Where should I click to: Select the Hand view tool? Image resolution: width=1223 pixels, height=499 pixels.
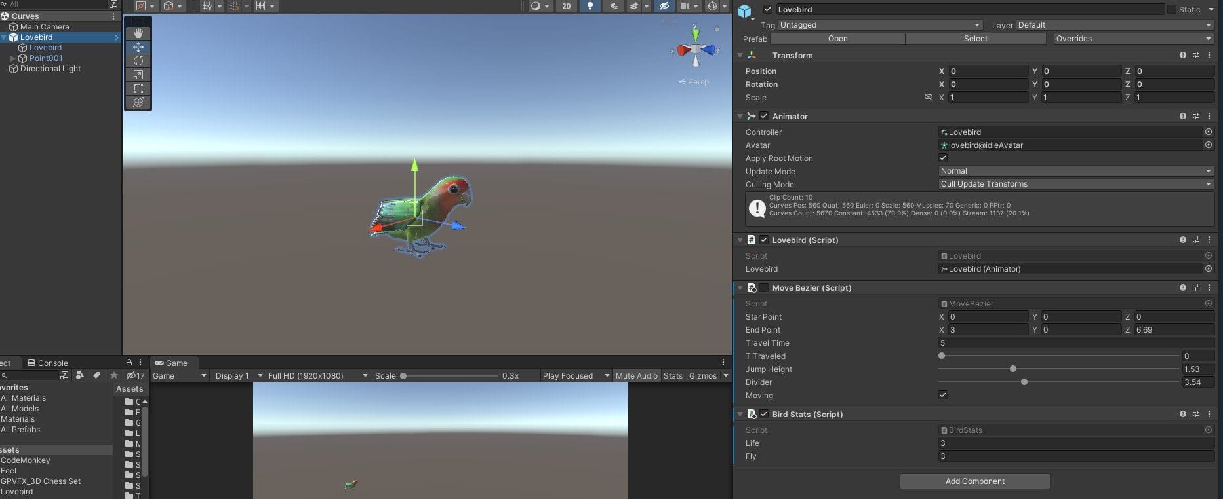pyautogui.click(x=138, y=33)
